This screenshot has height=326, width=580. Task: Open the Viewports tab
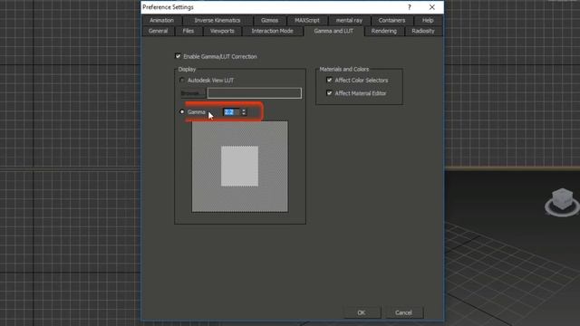pyautogui.click(x=222, y=31)
